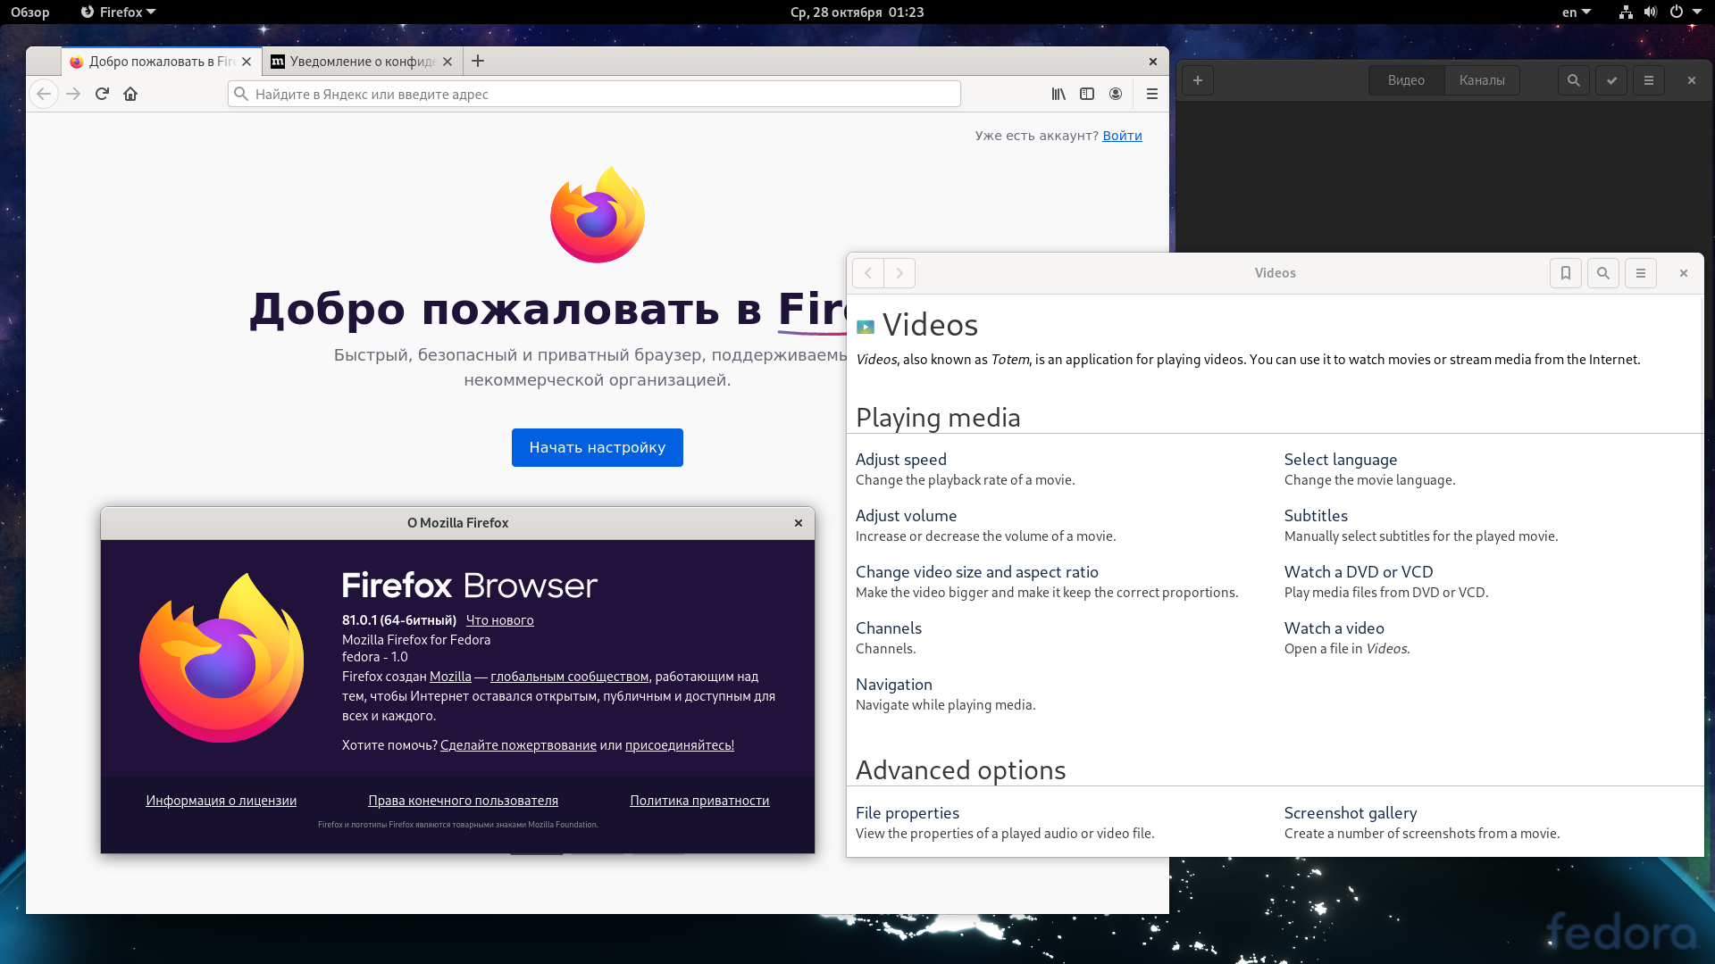Viewport: 1715px width, 964px height.
Task: Open a new Firefox tab
Action: coord(478,61)
